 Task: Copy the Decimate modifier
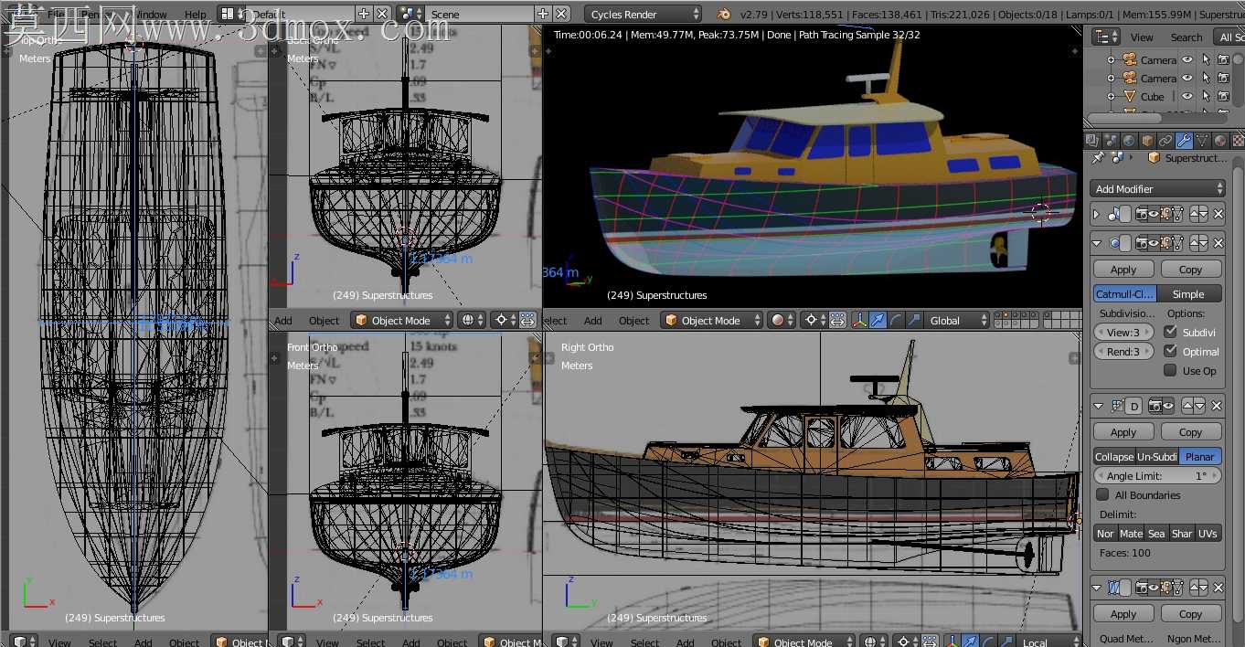[1190, 431]
